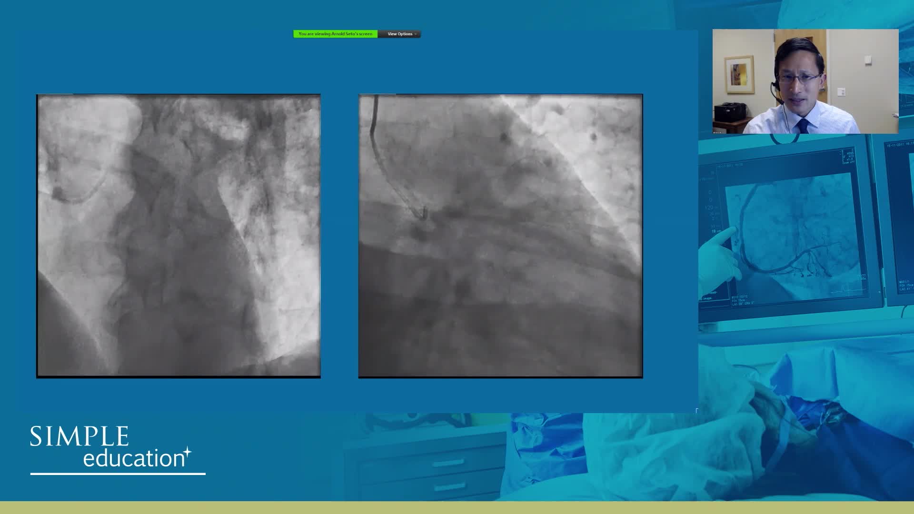
Task: Click the star symbol in education logo
Action: click(x=188, y=452)
